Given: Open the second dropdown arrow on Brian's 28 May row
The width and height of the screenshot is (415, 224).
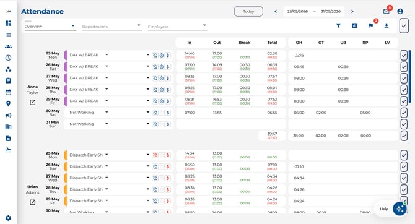Looking at the screenshot, I should click(148, 189).
